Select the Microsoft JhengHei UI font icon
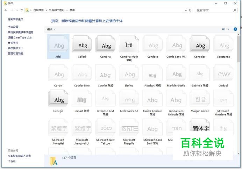242x169 pixels. pos(82,127)
